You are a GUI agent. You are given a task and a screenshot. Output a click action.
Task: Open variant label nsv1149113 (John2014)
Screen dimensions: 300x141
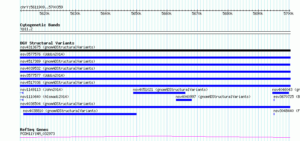tap(41, 90)
